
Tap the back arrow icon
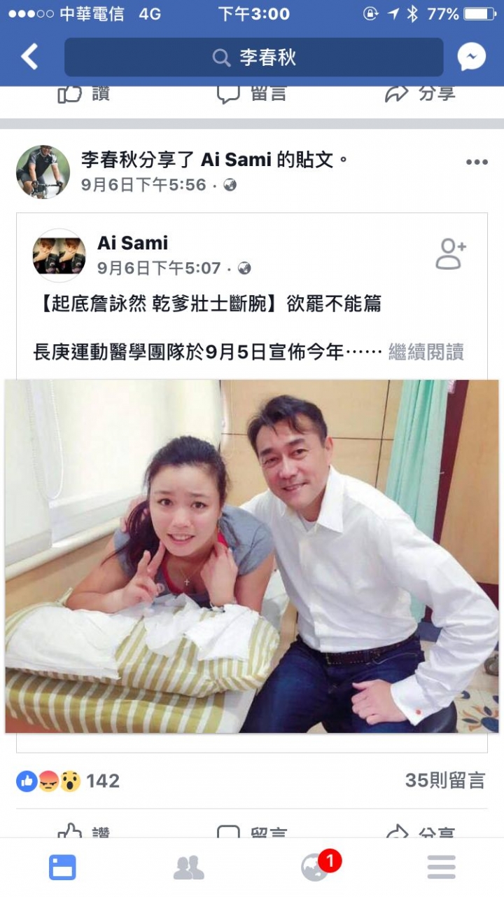[29, 57]
